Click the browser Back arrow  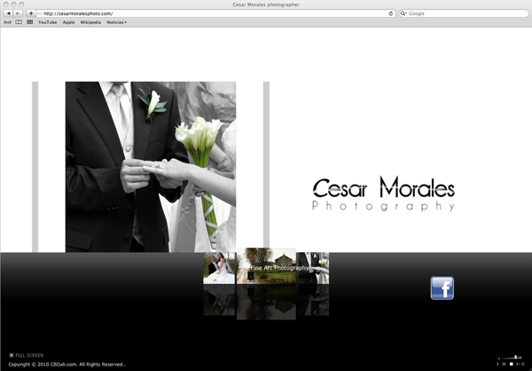(x=8, y=13)
